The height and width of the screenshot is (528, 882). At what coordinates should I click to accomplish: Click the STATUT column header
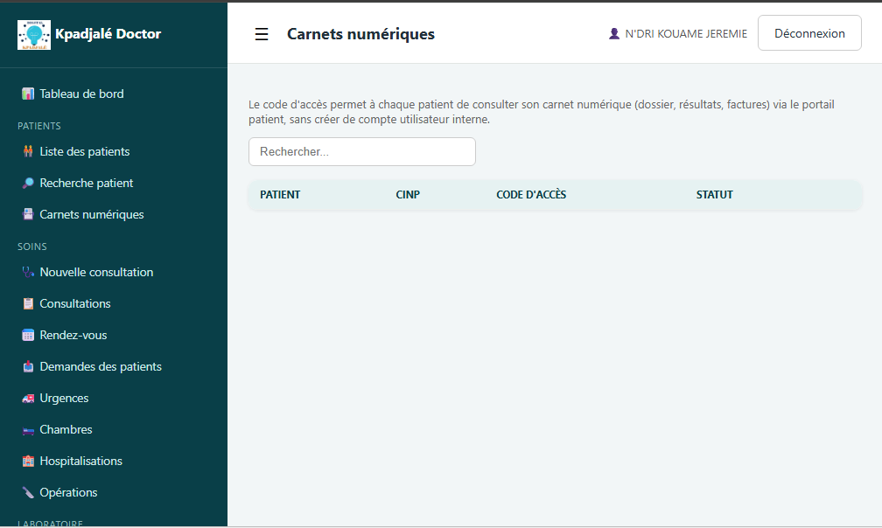714,195
